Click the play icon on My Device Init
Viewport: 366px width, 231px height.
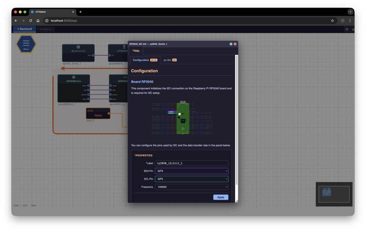pos(78,47)
